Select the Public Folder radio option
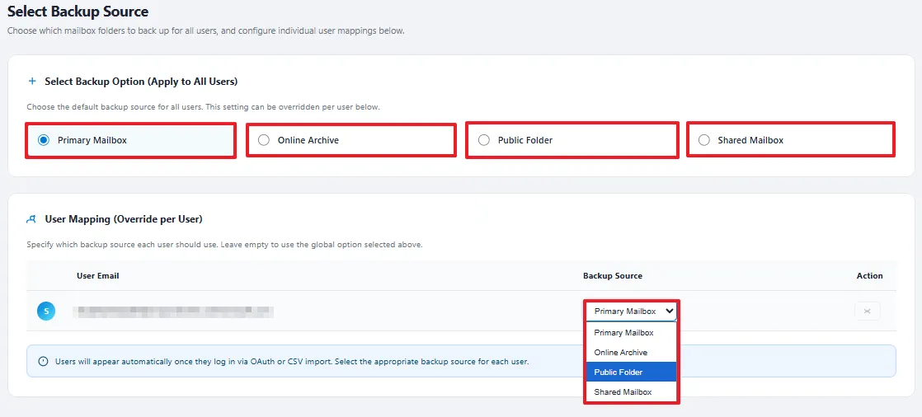This screenshot has width=922, height=417. (483, 140)
